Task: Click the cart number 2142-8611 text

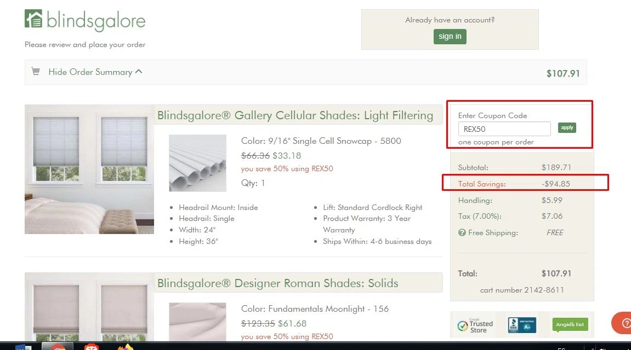Action: (x=522, y=290)
